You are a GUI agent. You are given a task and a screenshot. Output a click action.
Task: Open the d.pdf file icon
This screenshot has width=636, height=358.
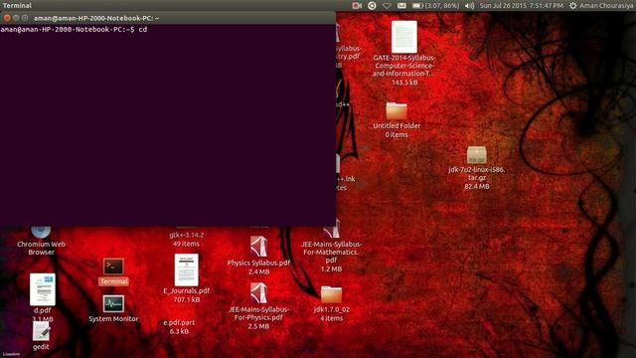(x=42, y=289)
